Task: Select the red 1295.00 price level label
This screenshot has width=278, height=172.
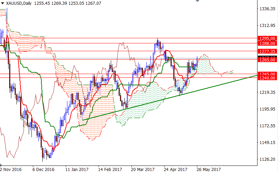Action: tap(267, 39)
